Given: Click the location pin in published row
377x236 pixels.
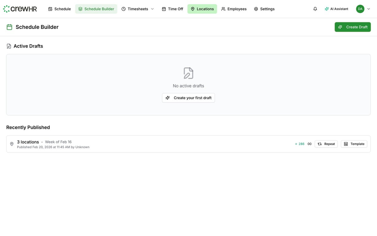Looking at the screenshot, I should pos(12,144).
